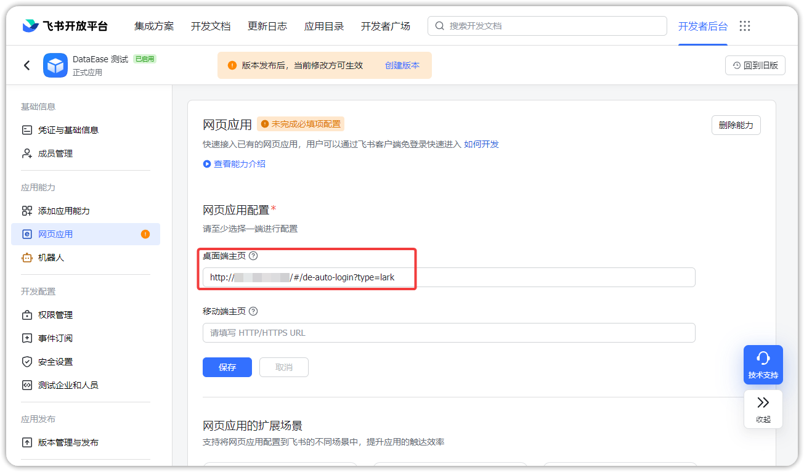Click the search magnifier icon
The image size is (804, 472).
440,26
